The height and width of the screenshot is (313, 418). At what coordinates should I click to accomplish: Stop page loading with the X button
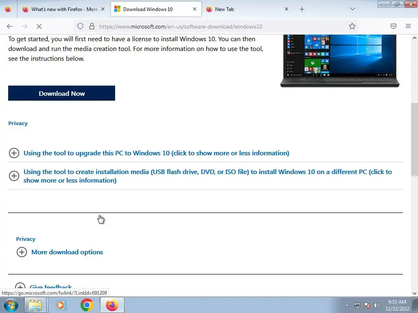[39, 26]
